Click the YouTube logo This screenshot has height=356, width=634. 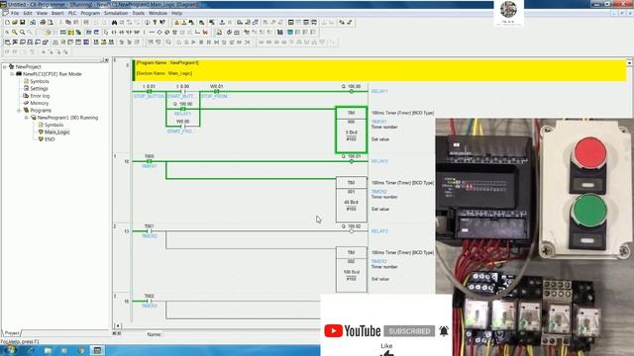[x=353, y=331]
